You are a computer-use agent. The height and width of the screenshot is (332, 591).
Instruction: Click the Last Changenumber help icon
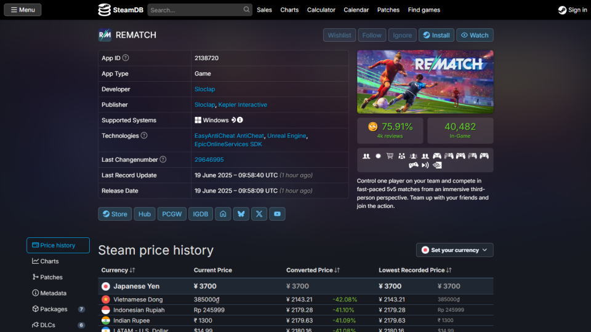click(163, 159)
